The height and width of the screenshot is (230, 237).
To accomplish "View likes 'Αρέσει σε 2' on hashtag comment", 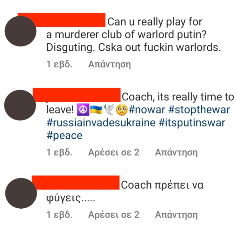I will (114, 152).
